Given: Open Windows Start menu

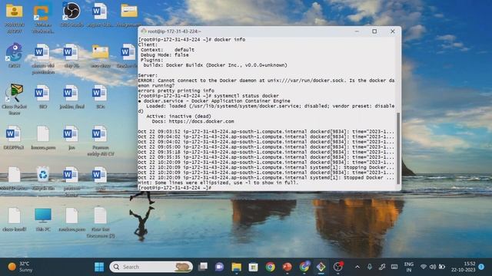Looking at the screenshot, I should (99, 267).
